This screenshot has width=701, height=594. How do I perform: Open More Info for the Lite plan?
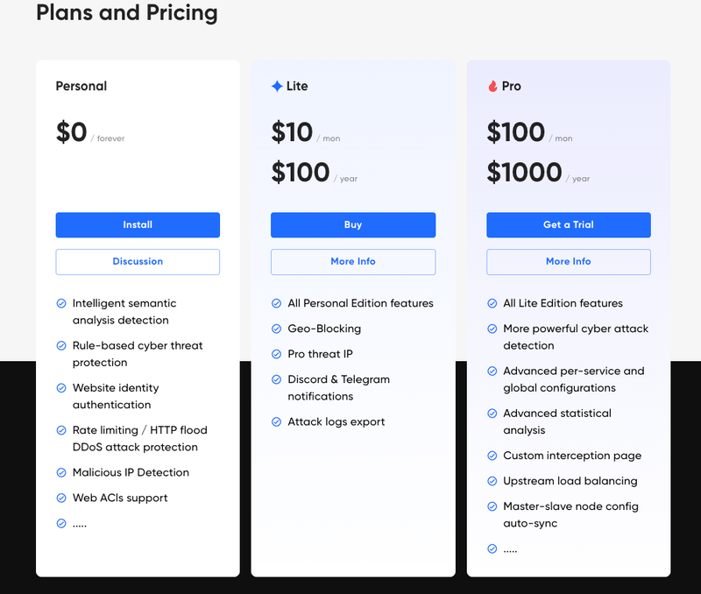pyautogui.click(x=353, y=261)
